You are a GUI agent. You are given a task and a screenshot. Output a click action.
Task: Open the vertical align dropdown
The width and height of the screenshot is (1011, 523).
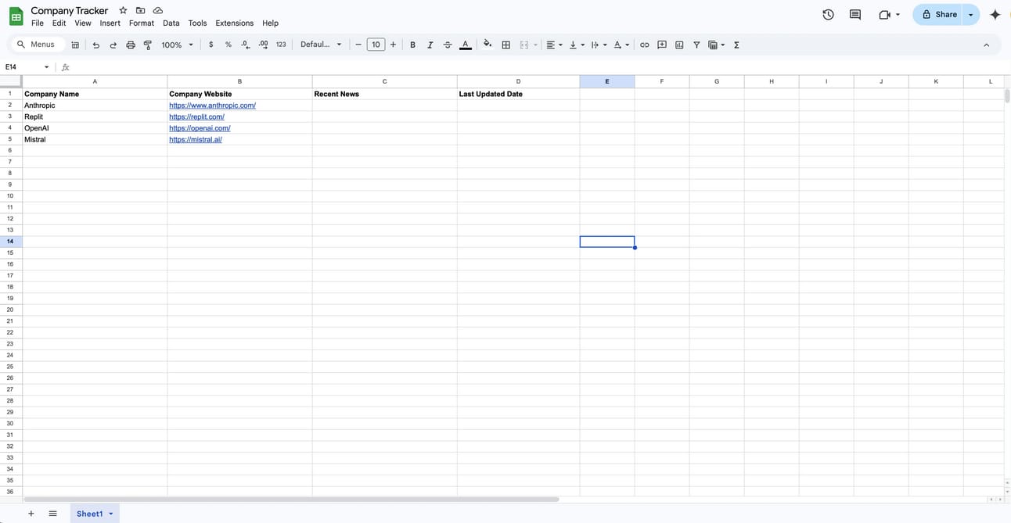pyautogui.click(x=577, y=45)
